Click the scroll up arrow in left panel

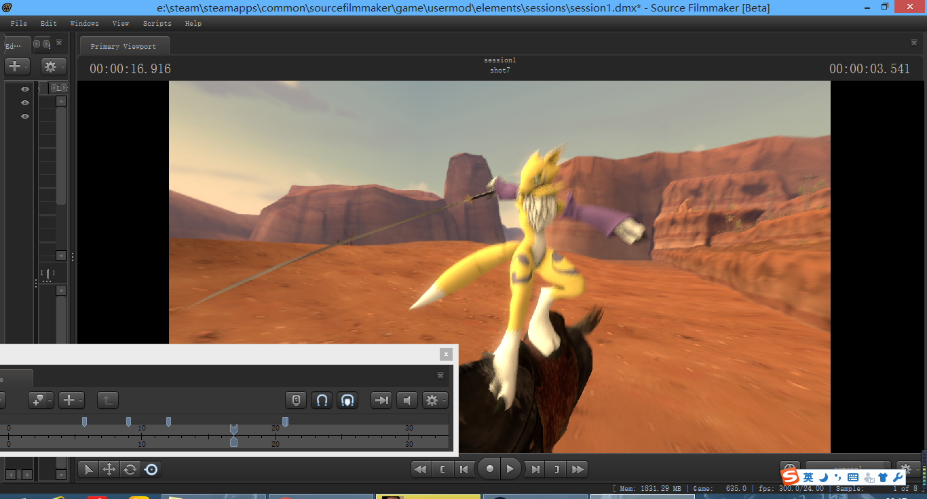[61, 101]
